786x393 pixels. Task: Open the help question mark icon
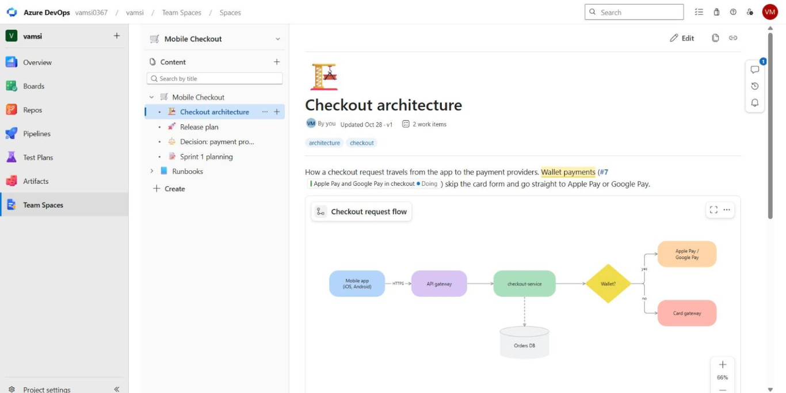tap(733, 12)
